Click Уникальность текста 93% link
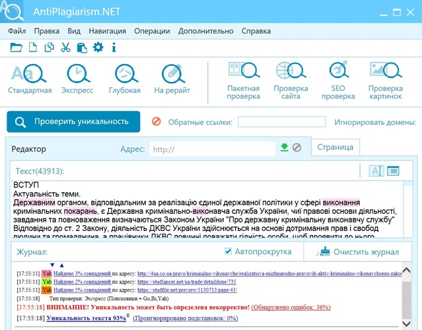Viewport: 422px width, 330px height. click(x=86, y=318)
